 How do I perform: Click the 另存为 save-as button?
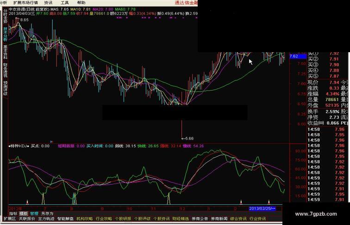click(47, 213)
